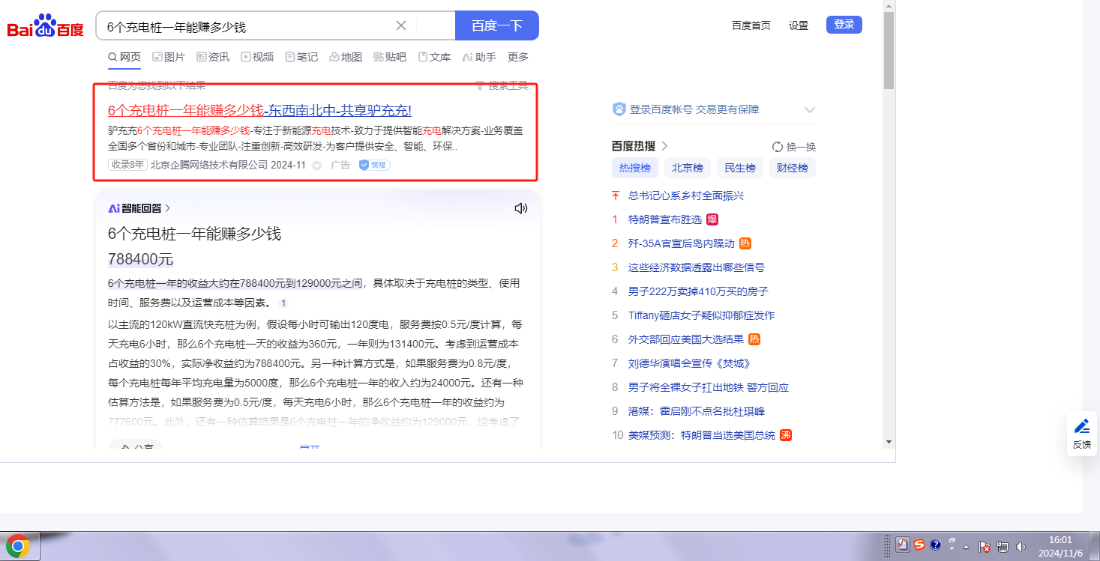The image size is (1100, 561).
Task: Play the AI answer audio speaker icon
Action: click(x=521, y=208)
